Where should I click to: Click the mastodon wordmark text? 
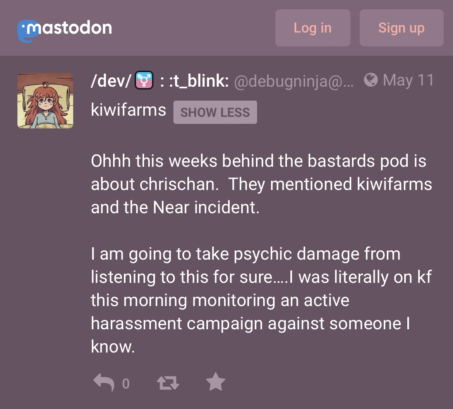pyautogui.click(x=69, y=28)
